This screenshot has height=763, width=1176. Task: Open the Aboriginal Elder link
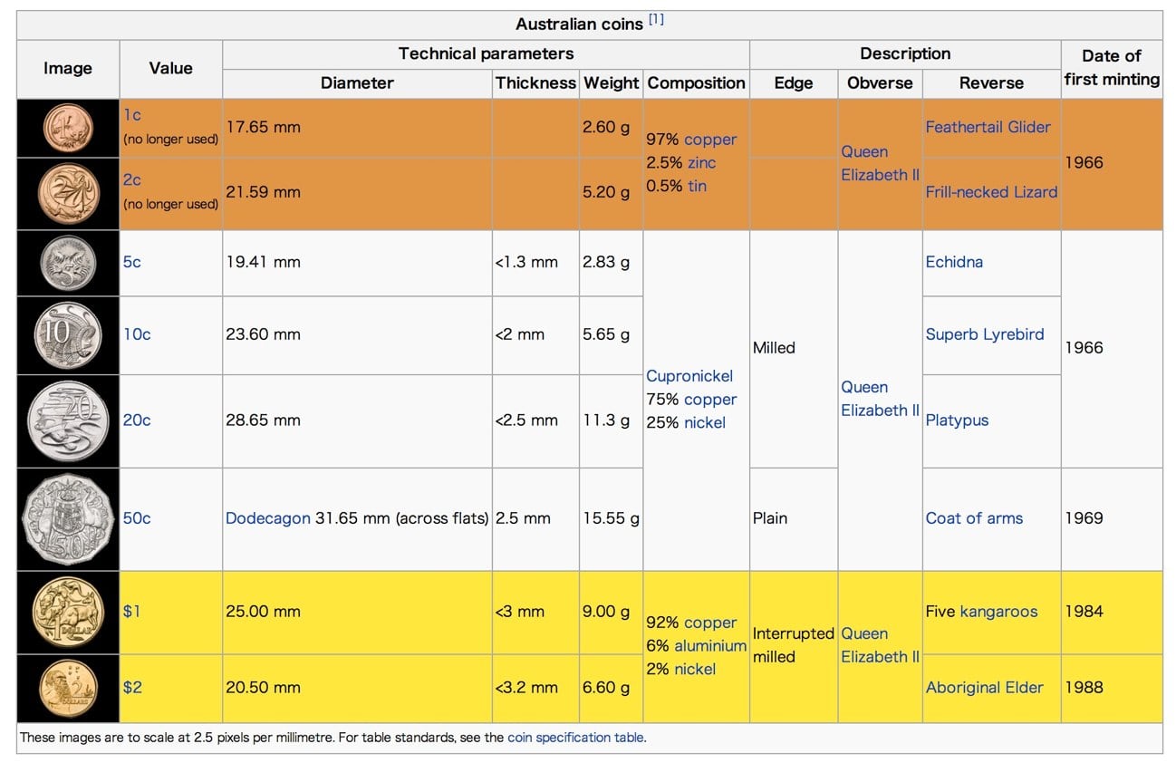(984, 687)
